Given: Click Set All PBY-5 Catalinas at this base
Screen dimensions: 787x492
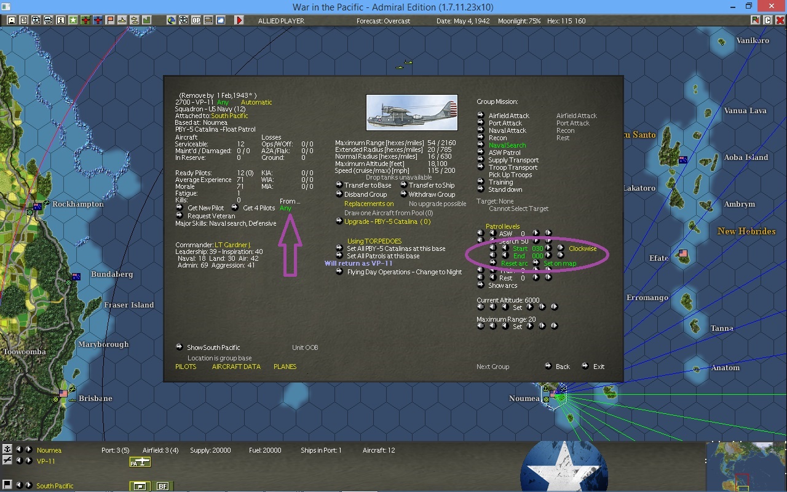Looking at the screenshot, I should (397, 248).
